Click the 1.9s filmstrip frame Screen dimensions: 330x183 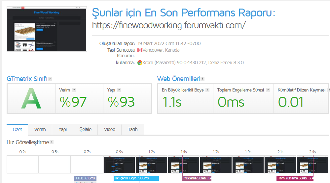click(x=248, y=164)
